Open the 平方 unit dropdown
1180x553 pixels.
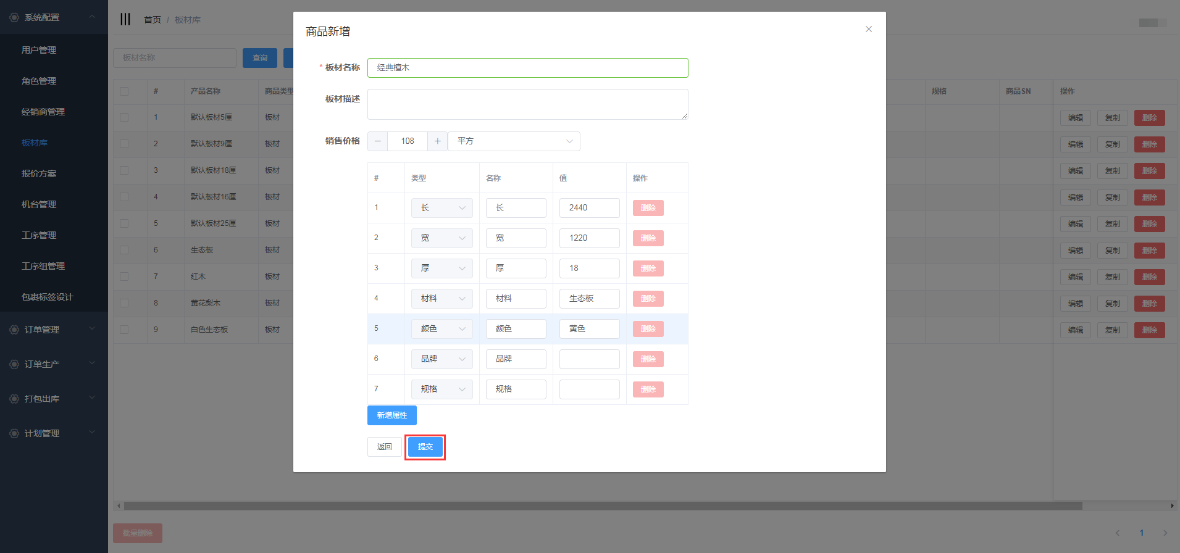pyautogui.click(x=514, y=141)
